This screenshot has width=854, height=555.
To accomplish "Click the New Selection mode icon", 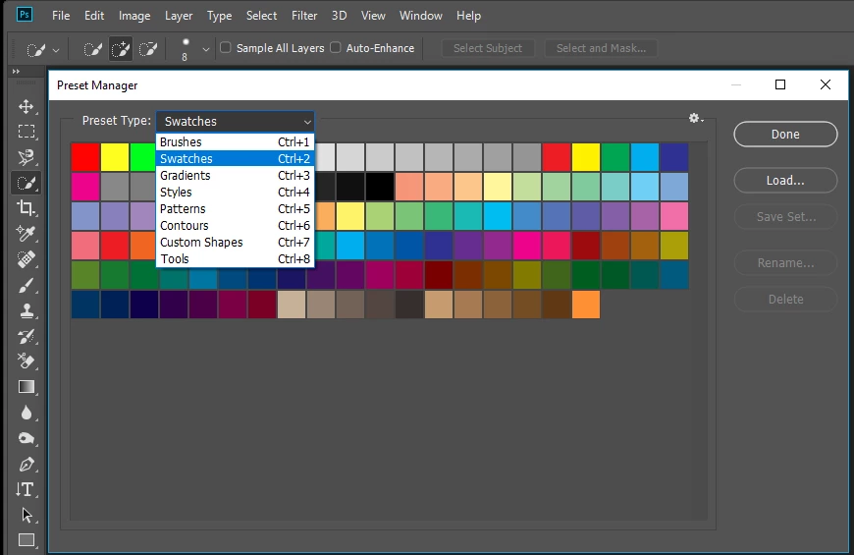I will pos(93,50).
